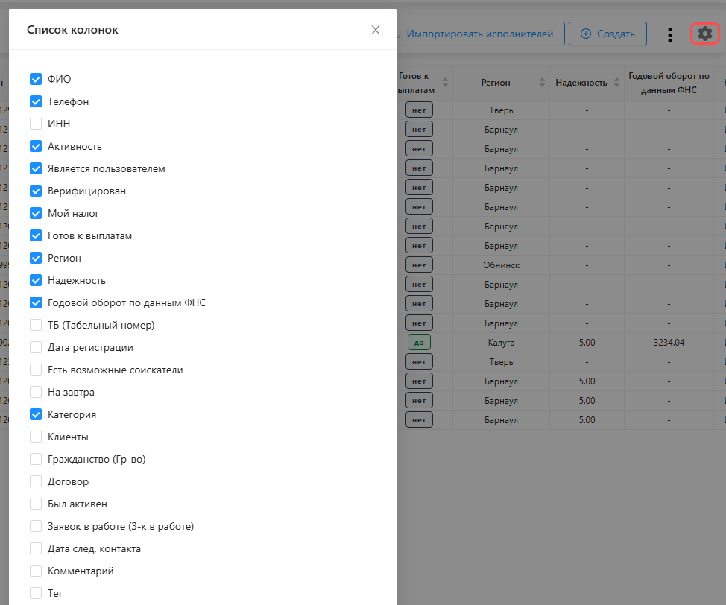Toggle the Тег column checkbox
The image size is (726, 605).
pos(36,593)
